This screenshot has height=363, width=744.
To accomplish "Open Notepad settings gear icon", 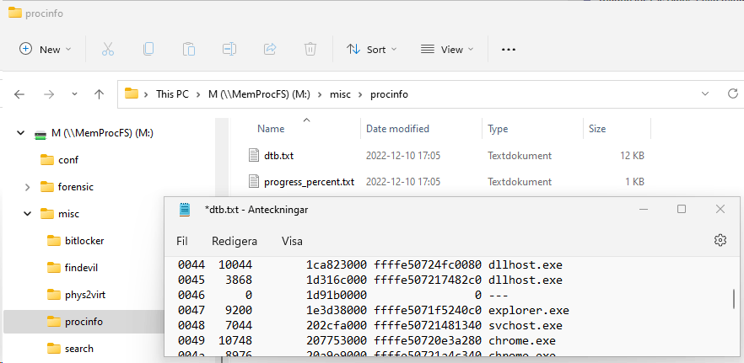I will pyautogui.click(x=720, y=240).
